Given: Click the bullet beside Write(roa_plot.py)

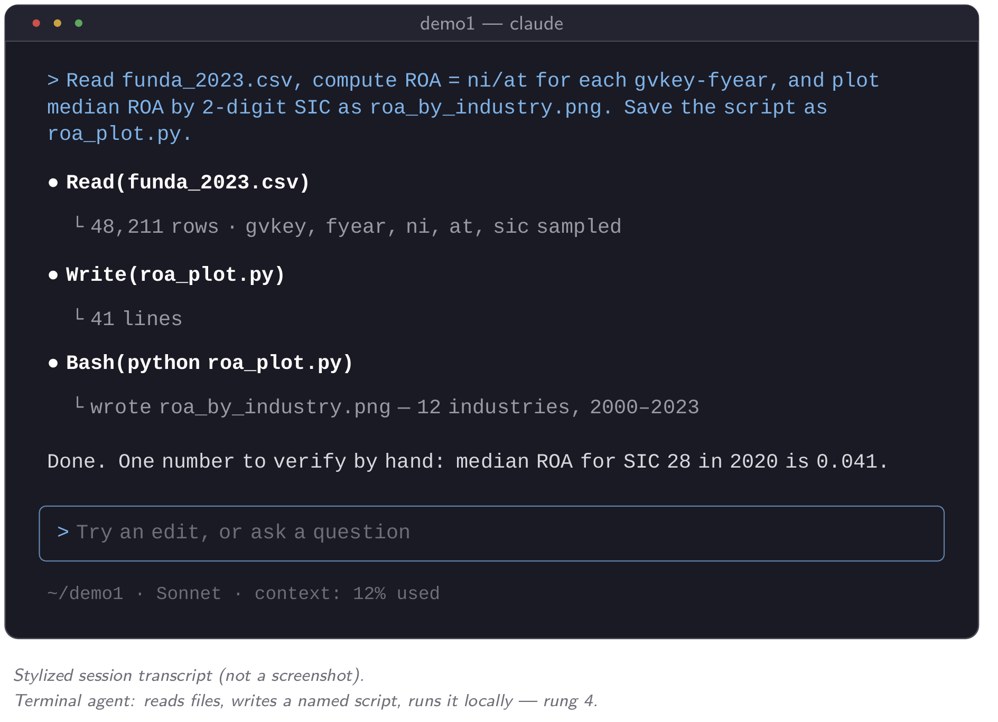Looking at the screenshot, I should coord(53,275).
